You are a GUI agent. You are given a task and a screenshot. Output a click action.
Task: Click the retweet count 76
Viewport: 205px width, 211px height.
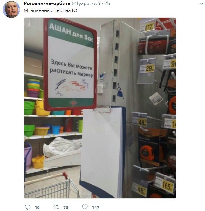pyautogui.click(x=66, y=208)
